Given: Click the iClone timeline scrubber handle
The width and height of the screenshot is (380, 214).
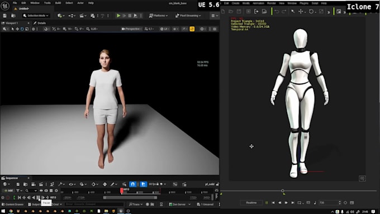Looking at the screenshot, I should coord(283,191).
